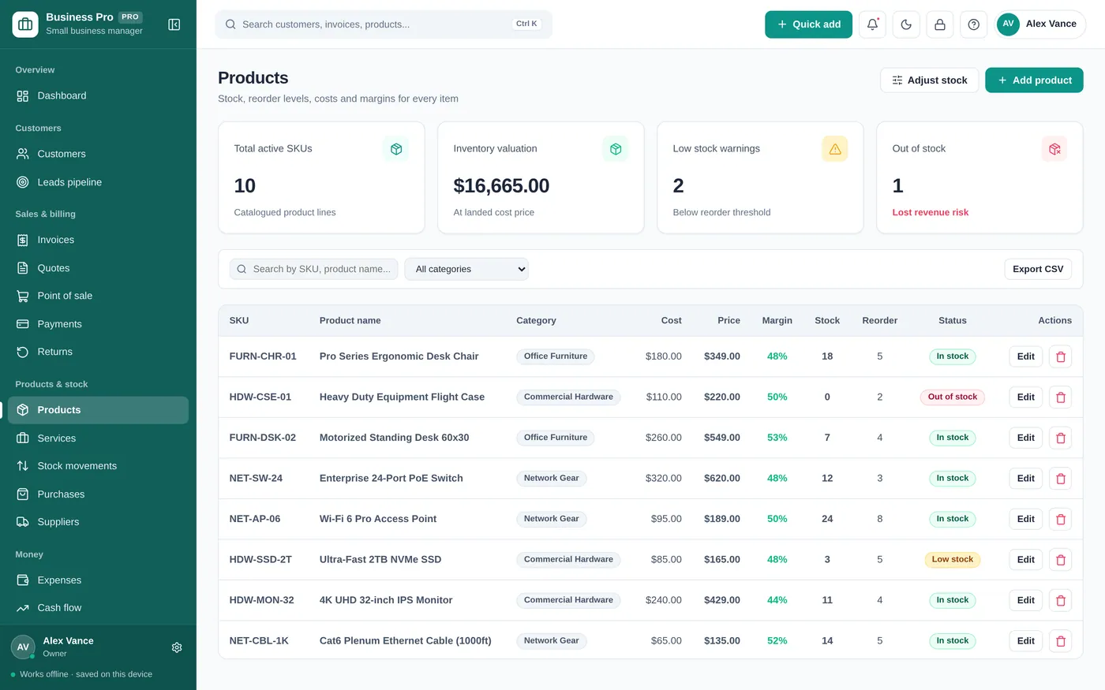
Task: Delete Motorized Standing Desk 60x30
Action: coord(1060,438)
